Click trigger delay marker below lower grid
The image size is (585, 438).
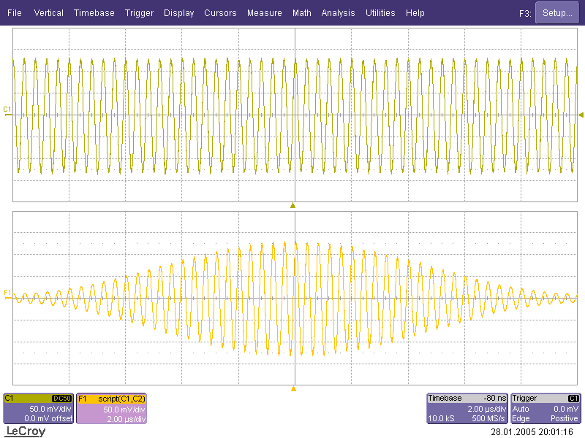293,389
